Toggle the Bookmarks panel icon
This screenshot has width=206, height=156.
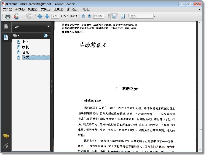pos(6,37)
